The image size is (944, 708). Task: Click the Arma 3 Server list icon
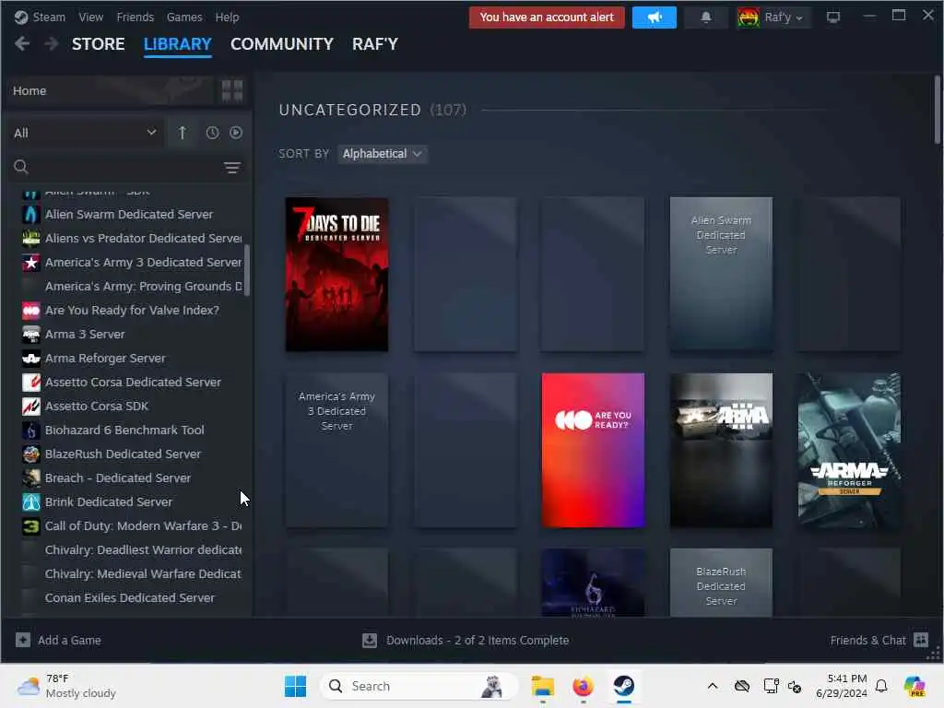(x=30, y=334)
